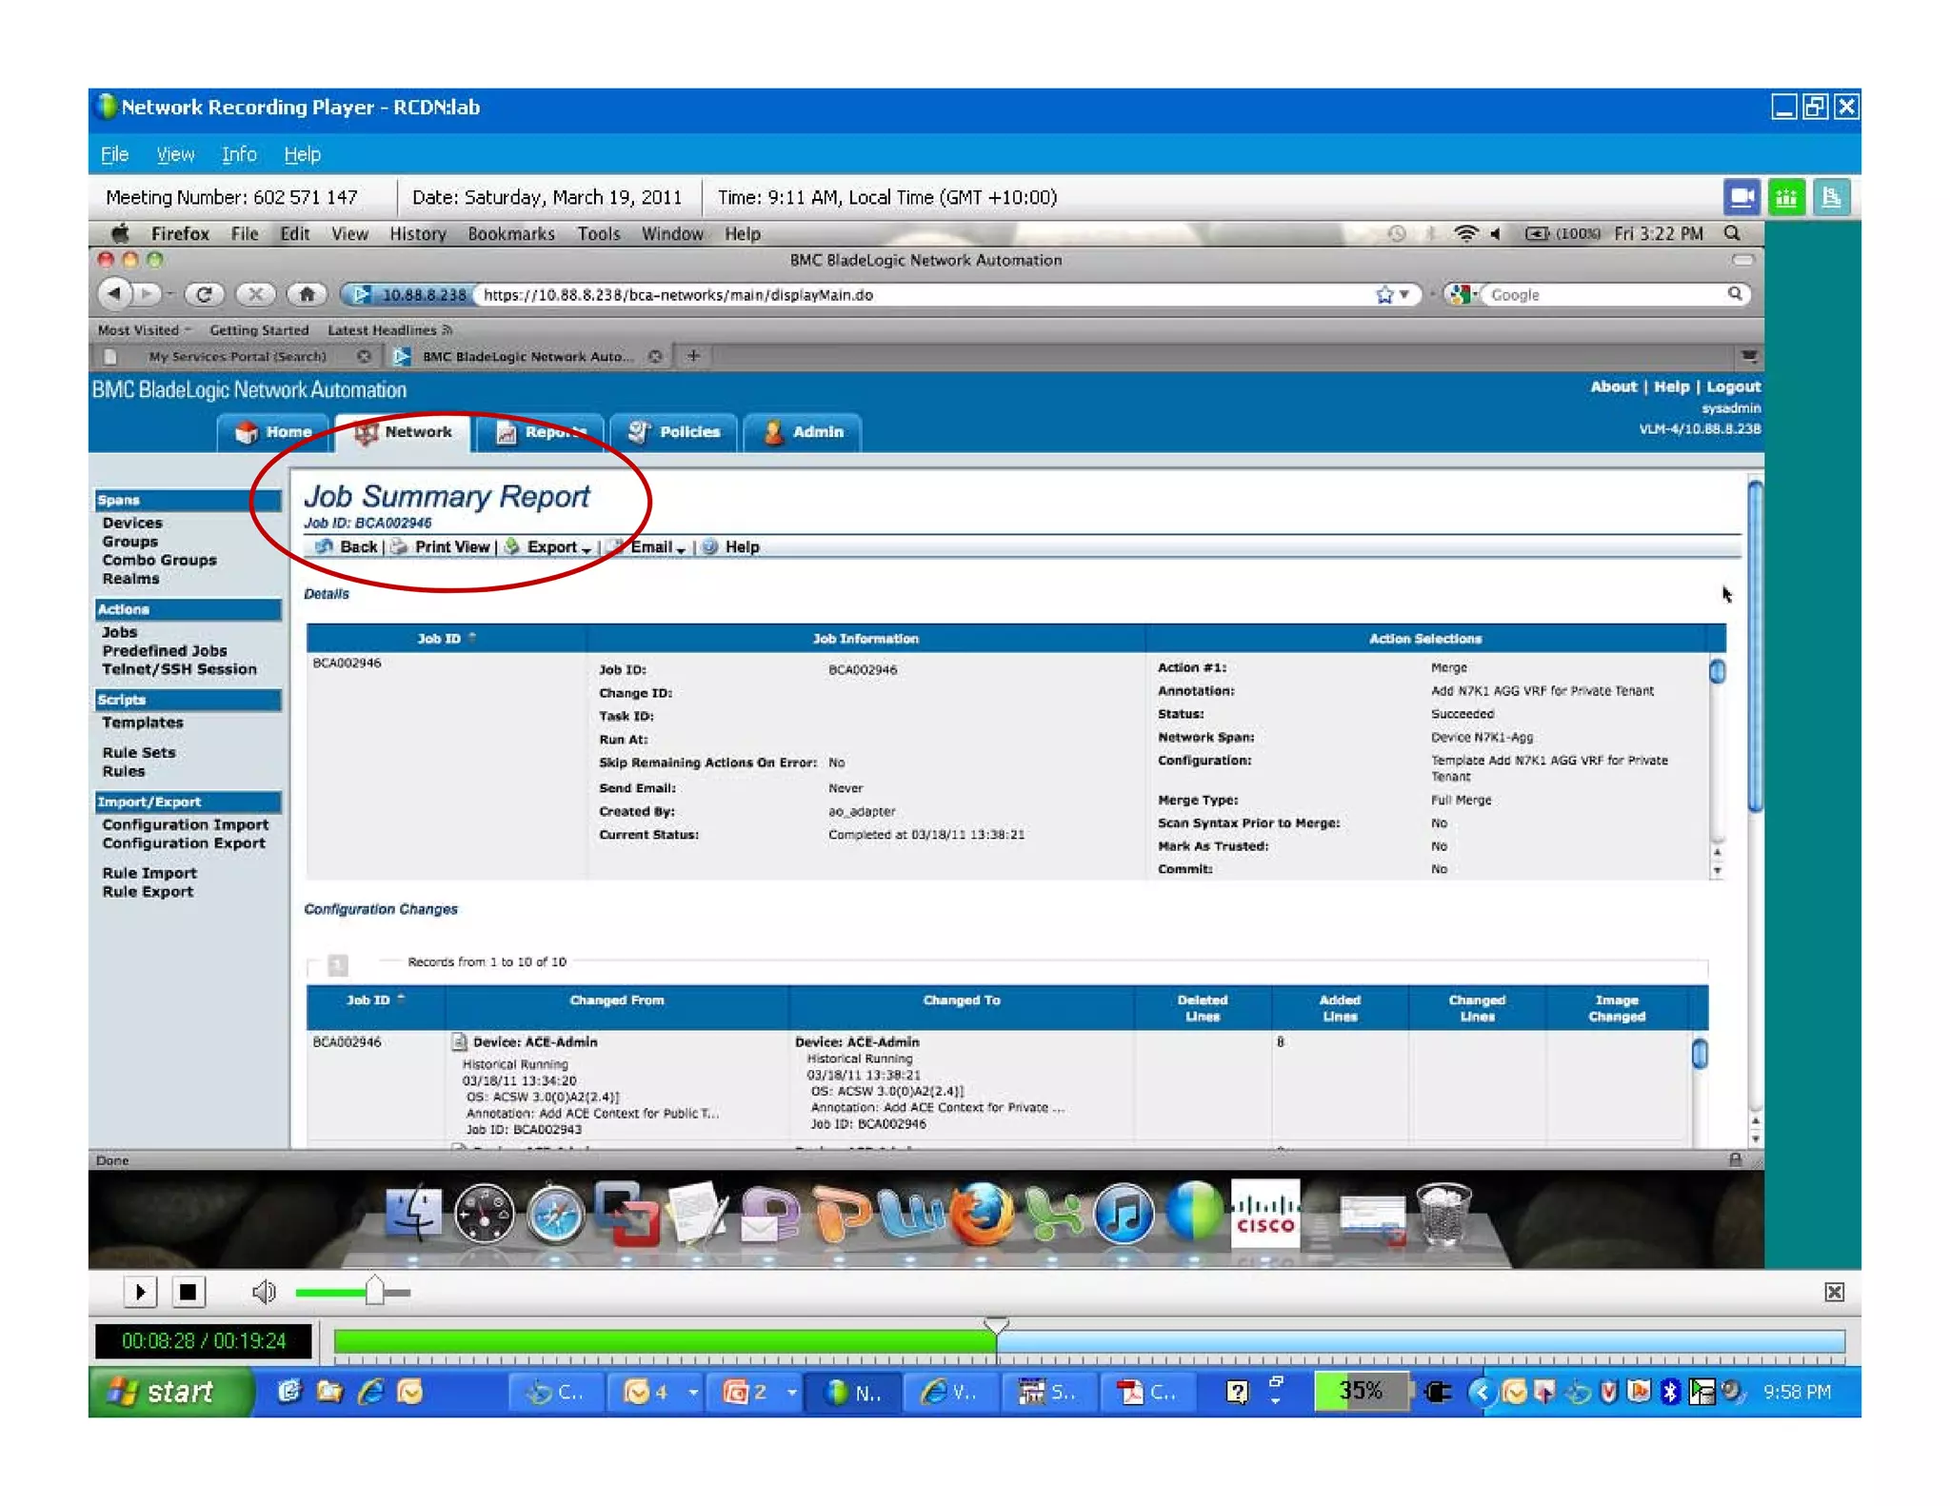
Task: Click the main page vertical scrollbar
Action: [1754, 646]
